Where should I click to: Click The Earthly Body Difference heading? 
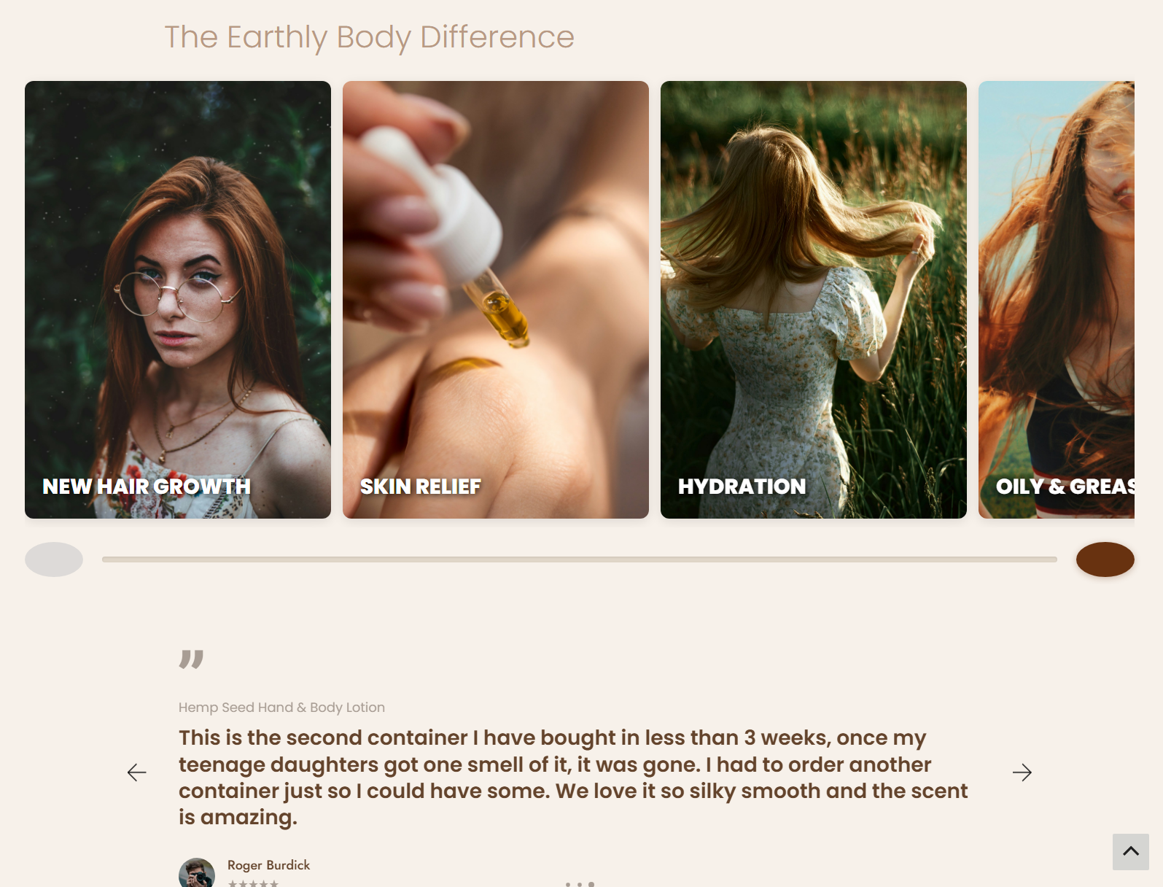tap(370, 37)
